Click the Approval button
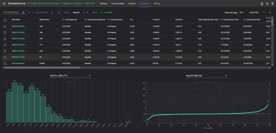 click(x=76, y=12)
